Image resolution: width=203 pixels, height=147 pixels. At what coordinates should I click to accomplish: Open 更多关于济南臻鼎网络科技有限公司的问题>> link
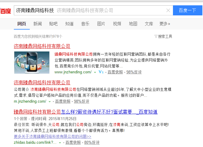tap(52, 136)
